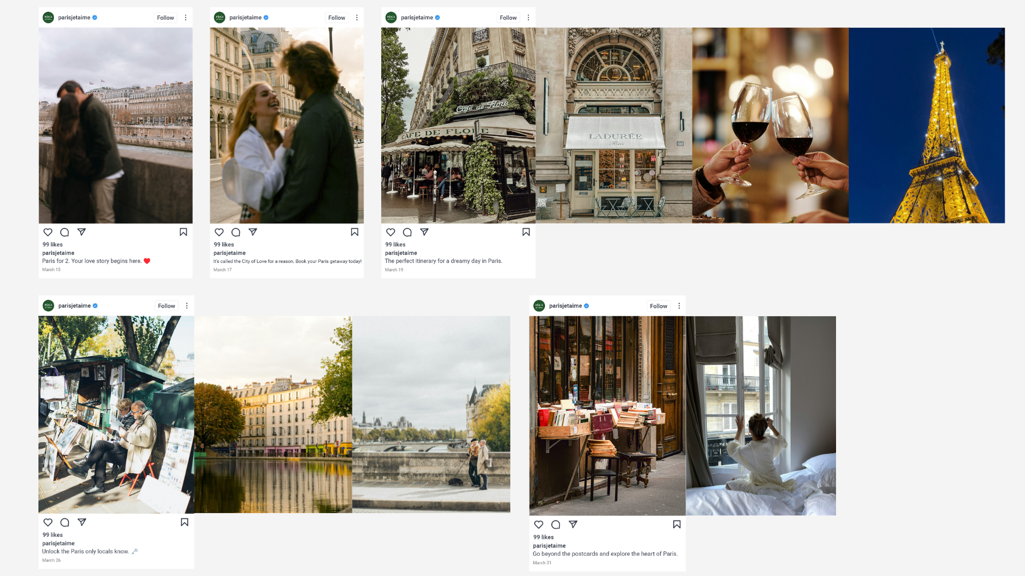Open parisjetaime username in March 19 header
The image size is (1025, 576).
tap(416, 18)
